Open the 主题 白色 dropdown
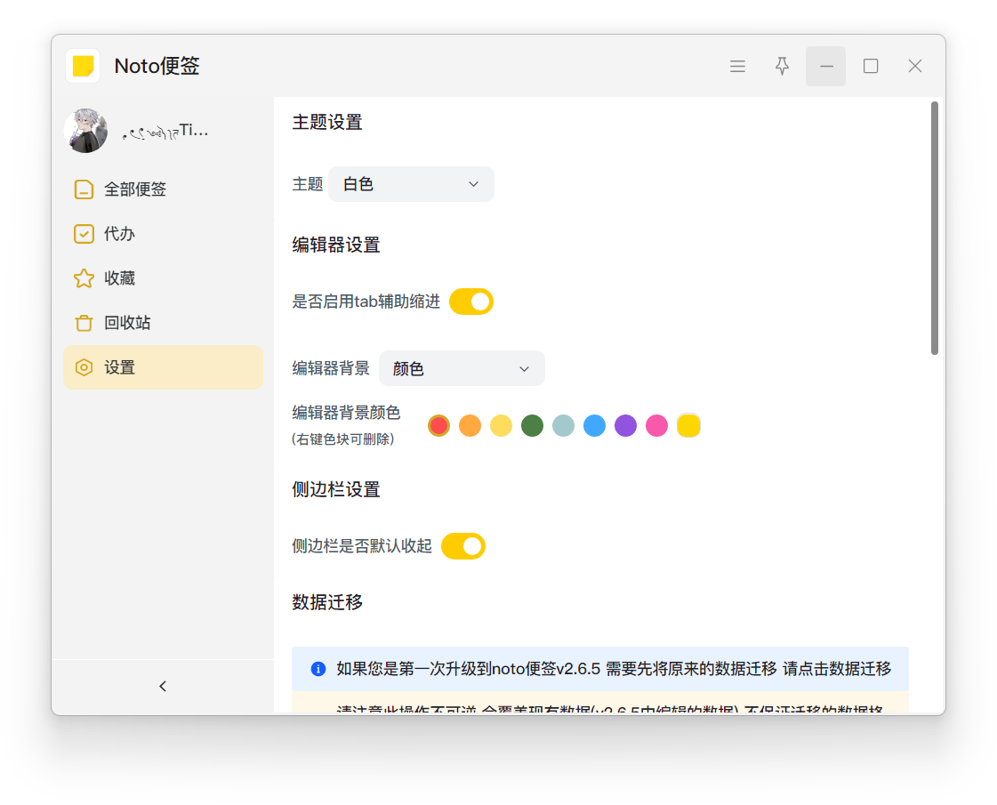The image size is (997, 805). click(x=411, y=184)
